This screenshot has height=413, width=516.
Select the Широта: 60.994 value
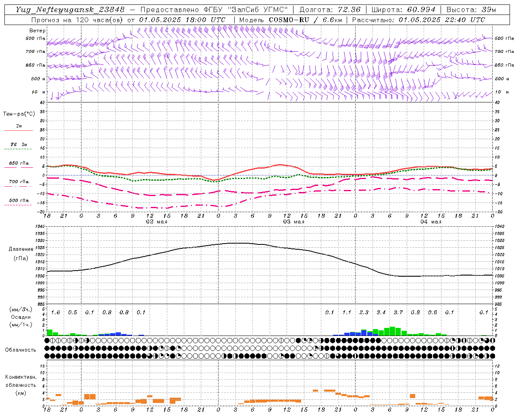tap(403, 10)
